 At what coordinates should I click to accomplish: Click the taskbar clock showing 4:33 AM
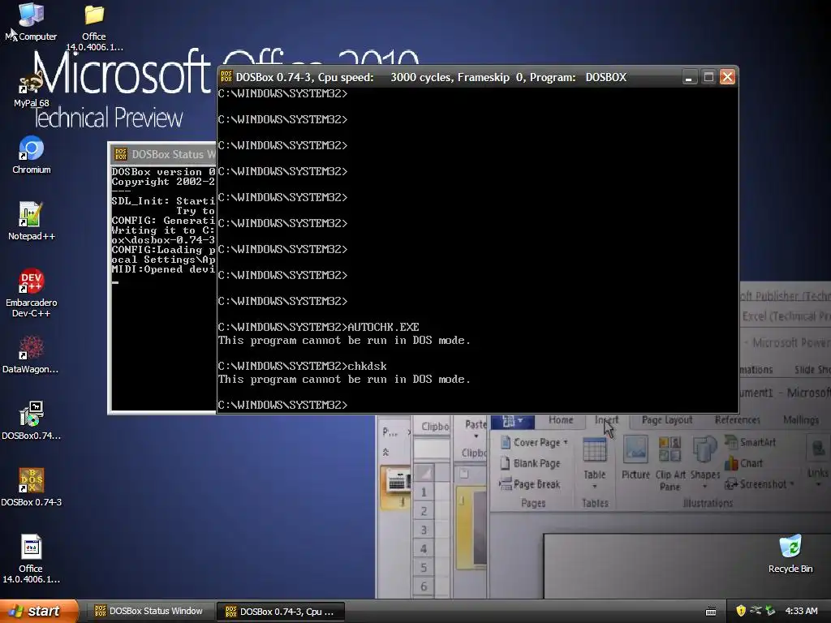801,611
